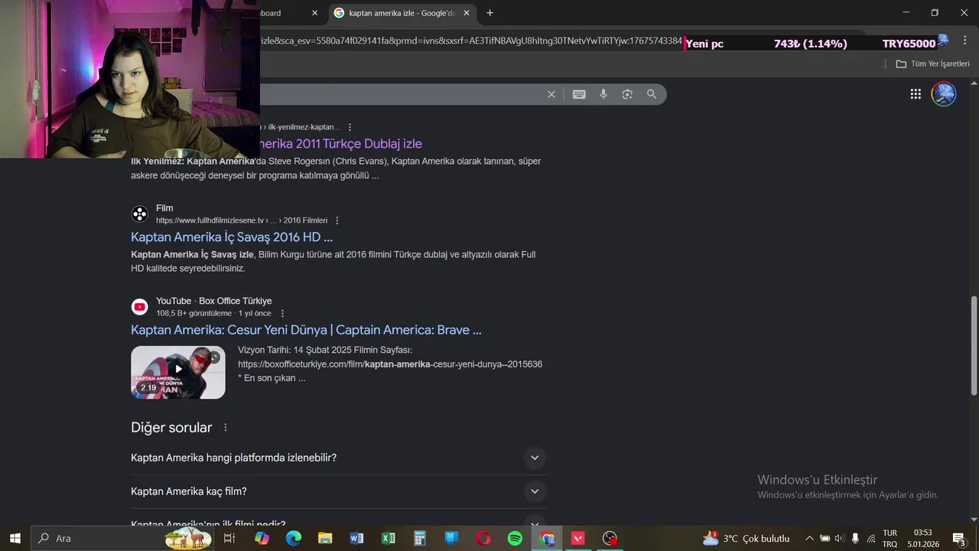Open File Explorer from the taskbar

point(325,538)
